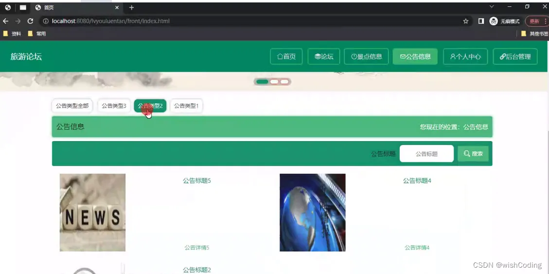Click the 搜索 search button
The width and height of the screenshot is (549, 274).
473,154
